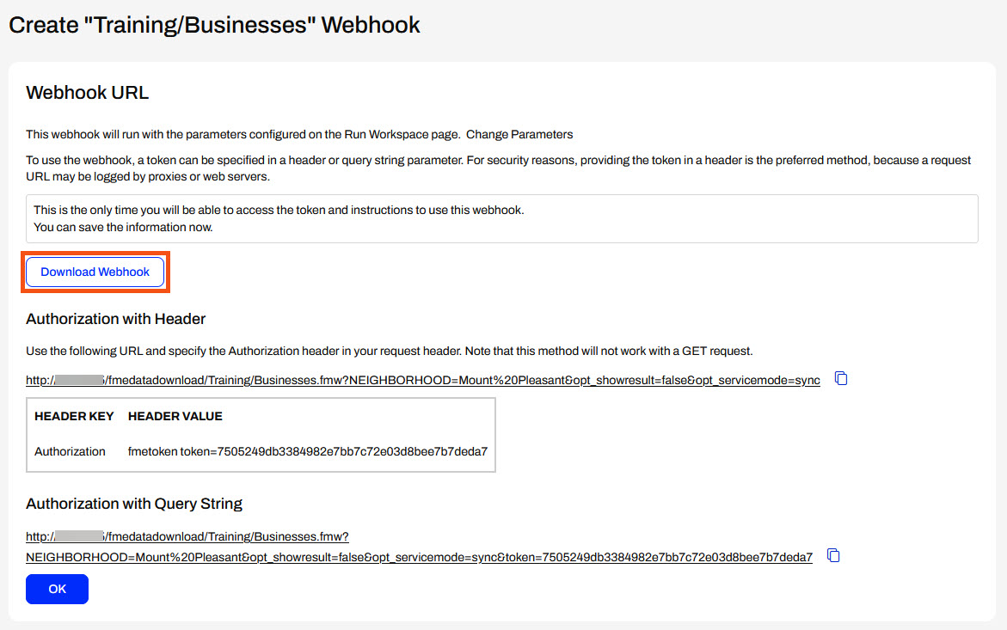Click the HEADER KEY column heading
Viewport: 1007px width, 630px height.
click(x=74, y=416)
